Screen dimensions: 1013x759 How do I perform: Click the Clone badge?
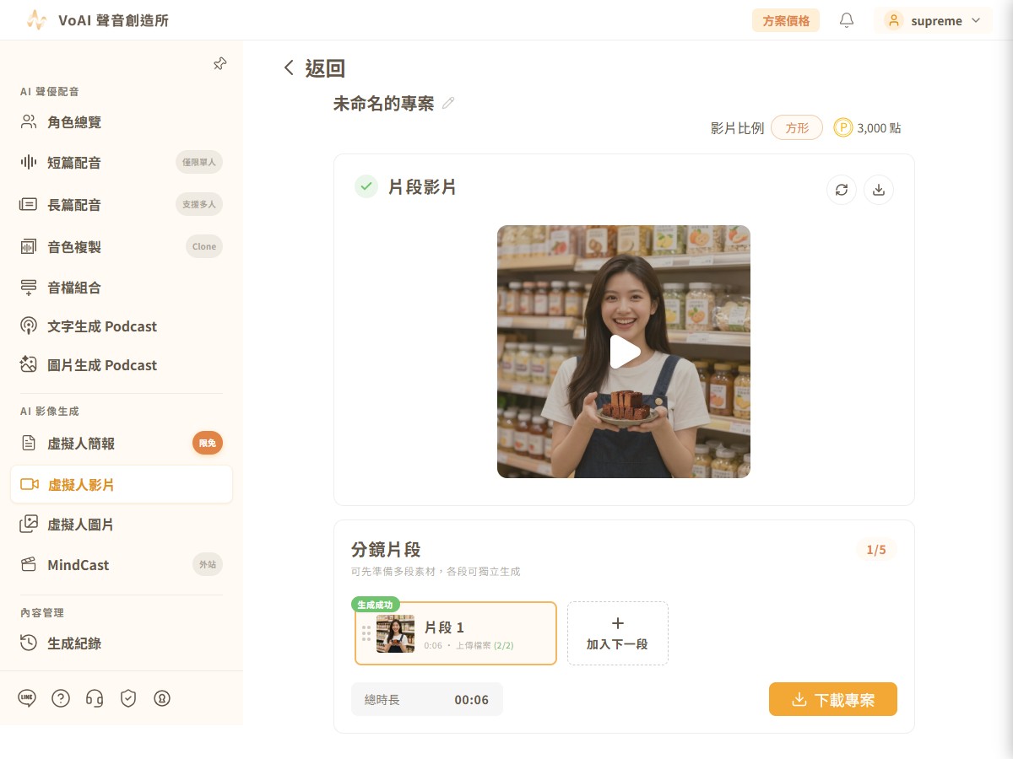[204, 246]
